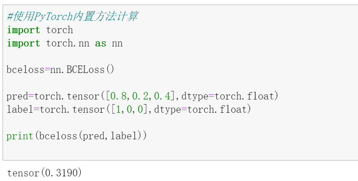Place cursor on nn.BCELoss() call
Image resolution: width=358 pixels, height=181 pixels.
point(82,69)
